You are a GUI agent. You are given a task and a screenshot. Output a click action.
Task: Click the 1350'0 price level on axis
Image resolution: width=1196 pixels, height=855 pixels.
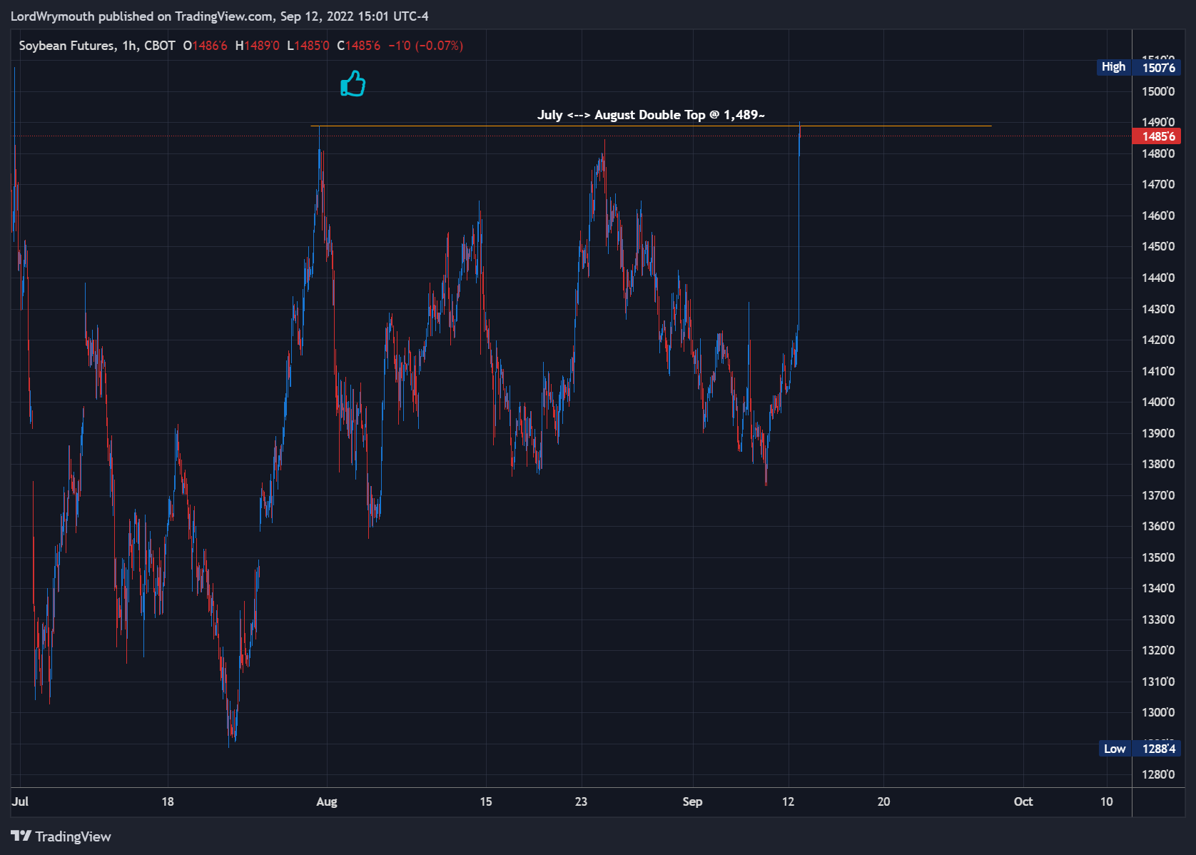[1158, 557]
